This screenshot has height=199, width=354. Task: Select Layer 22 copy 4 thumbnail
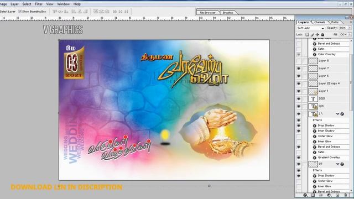(313, 83)
